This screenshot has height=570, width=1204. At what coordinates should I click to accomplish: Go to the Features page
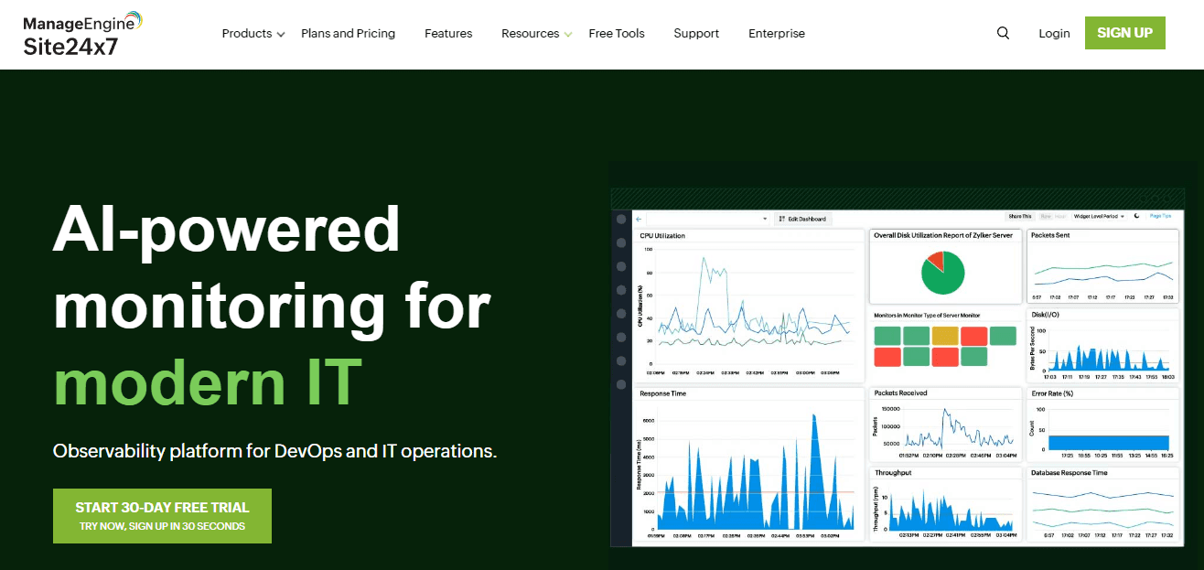pos(448,33)
